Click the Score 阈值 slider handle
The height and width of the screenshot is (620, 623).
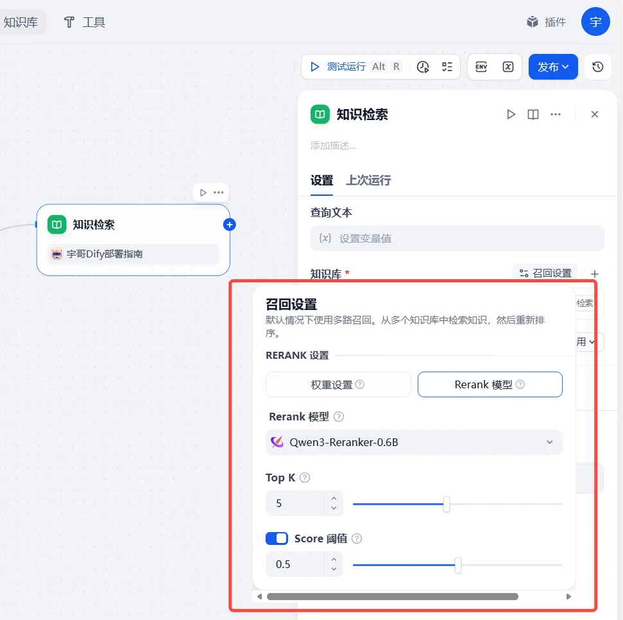(x=458, y=565)
